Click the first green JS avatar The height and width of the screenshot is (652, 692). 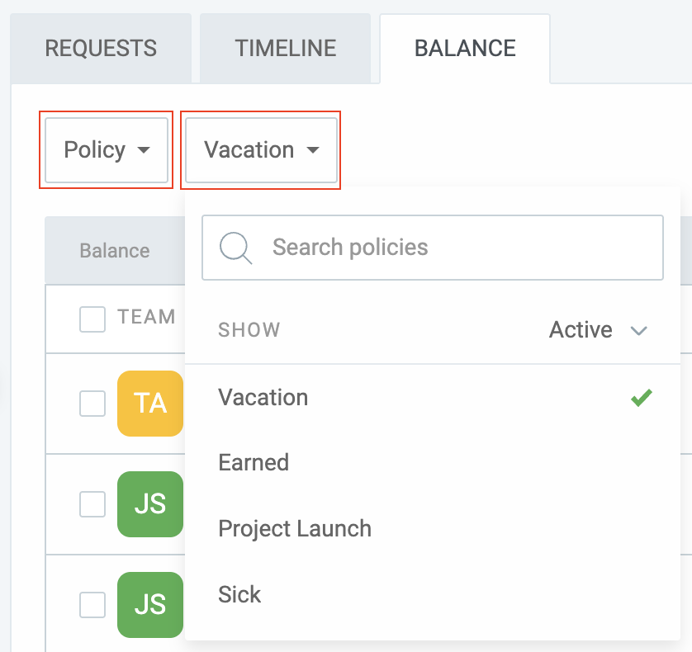pyautogui.click(x=150, y=503)
